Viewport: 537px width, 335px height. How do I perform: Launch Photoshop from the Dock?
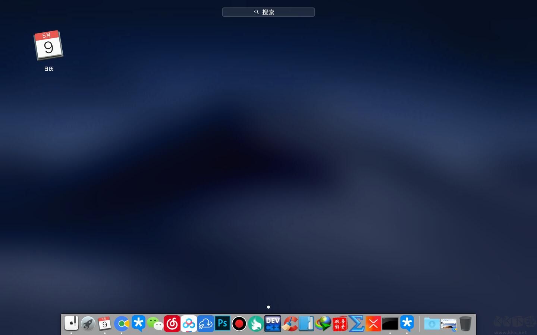click(x=223, y=324)
